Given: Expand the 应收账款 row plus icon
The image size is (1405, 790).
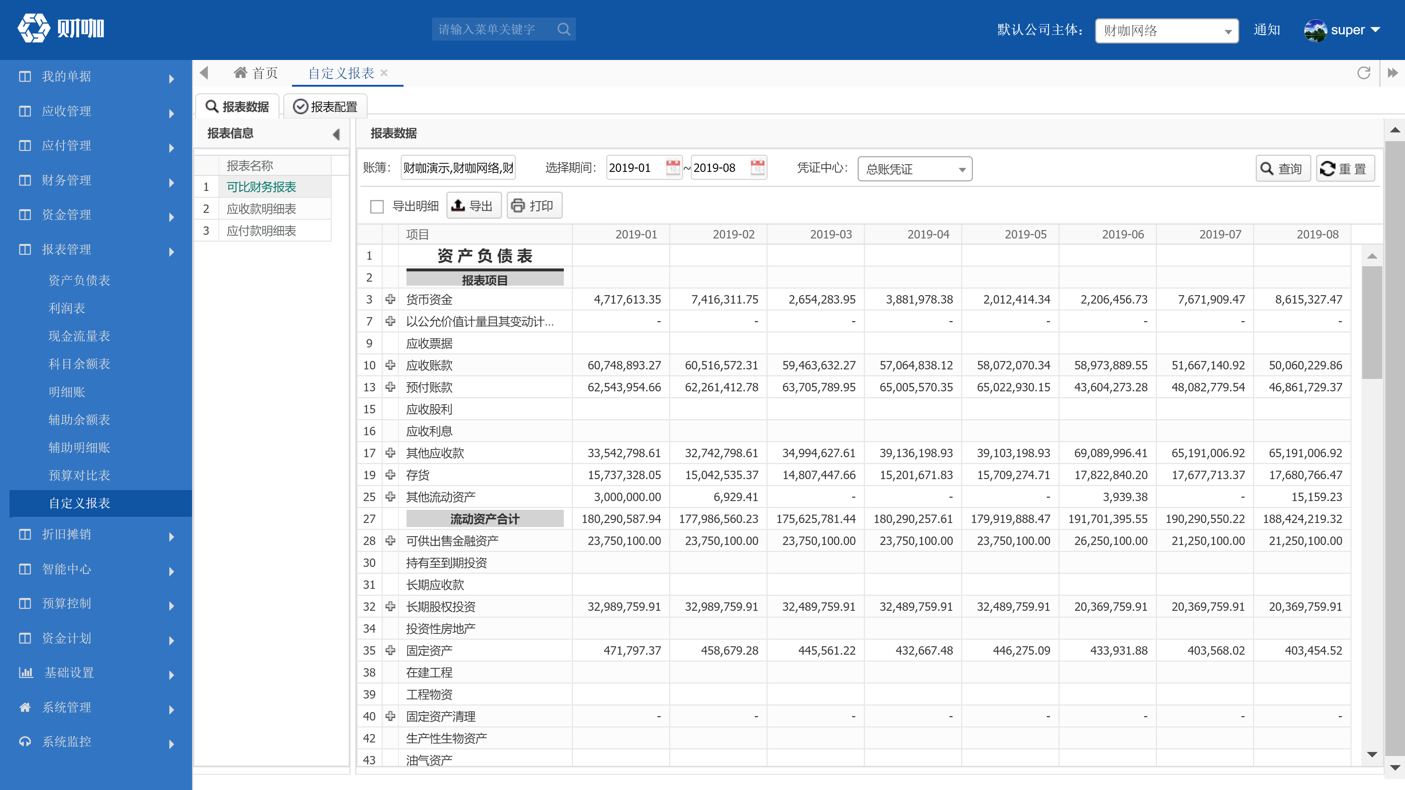Looking at the screenshot, I should click(x=390, y=365).
